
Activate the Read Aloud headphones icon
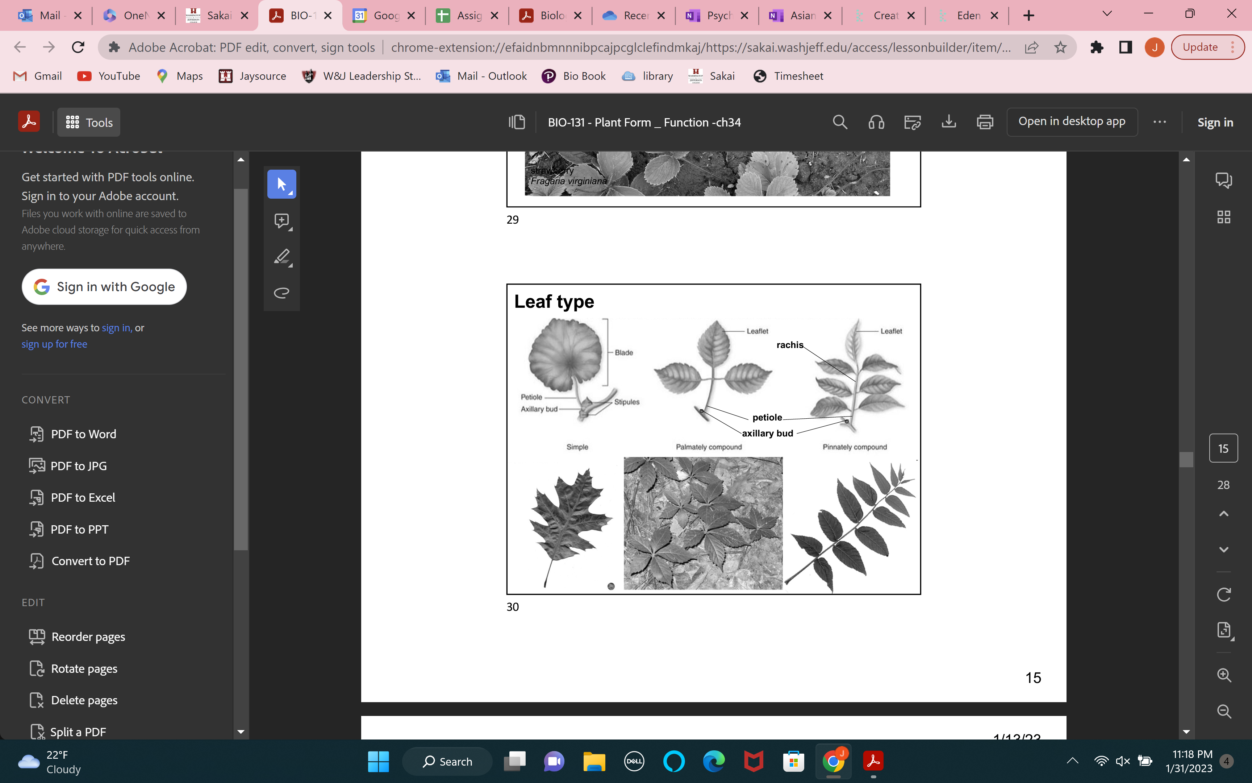876,122
